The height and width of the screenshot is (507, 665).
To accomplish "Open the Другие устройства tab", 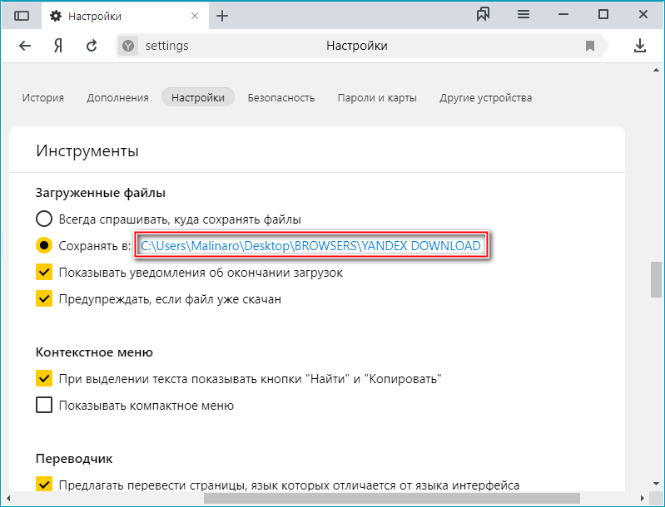I will click(485, 98).
